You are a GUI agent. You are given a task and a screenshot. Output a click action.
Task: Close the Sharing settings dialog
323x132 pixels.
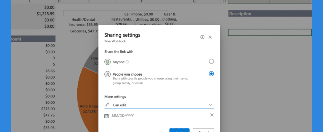tap(210, 37)
